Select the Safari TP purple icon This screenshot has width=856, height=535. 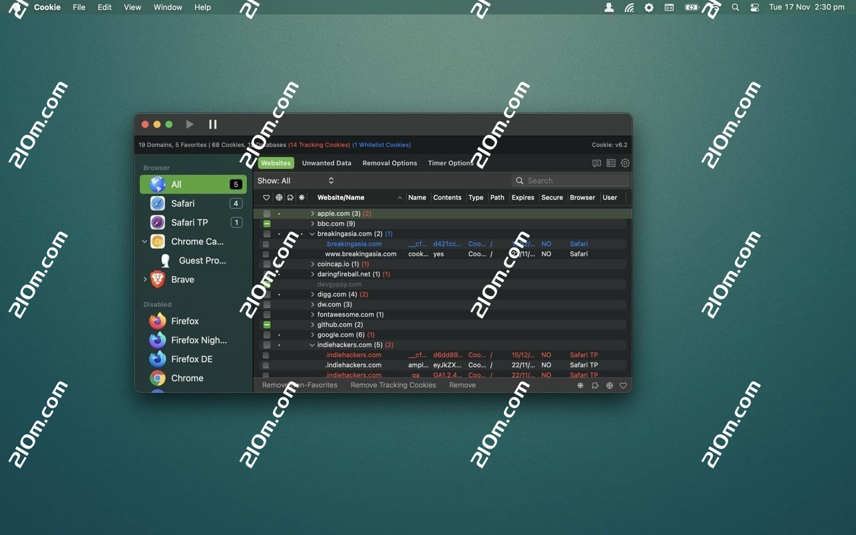tap(158, 222)
